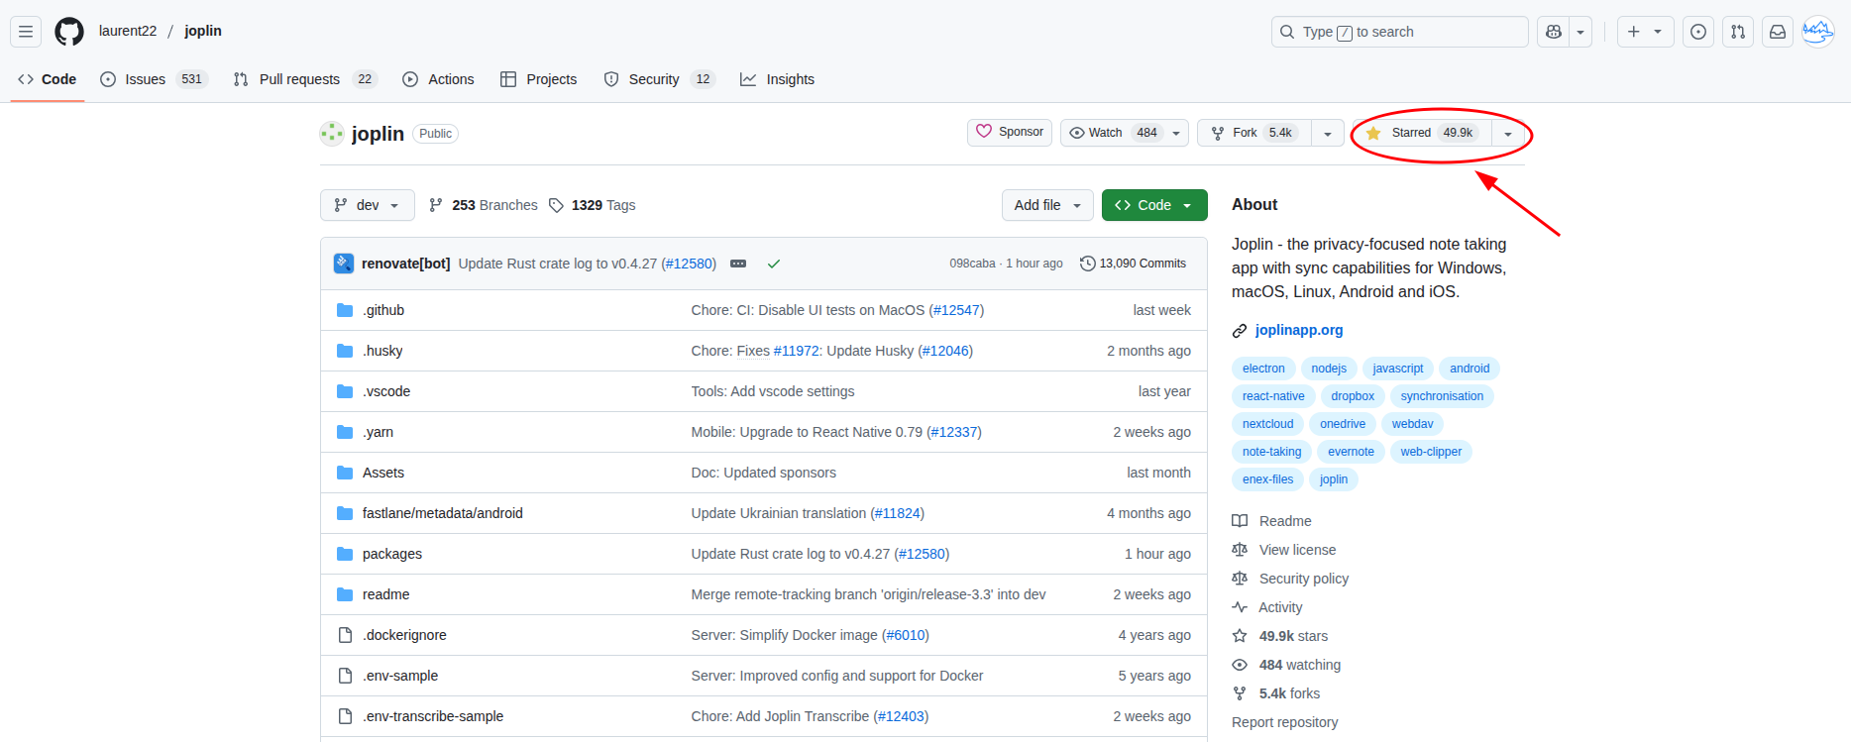Open the hamburger navigation menu

(26, 32)
